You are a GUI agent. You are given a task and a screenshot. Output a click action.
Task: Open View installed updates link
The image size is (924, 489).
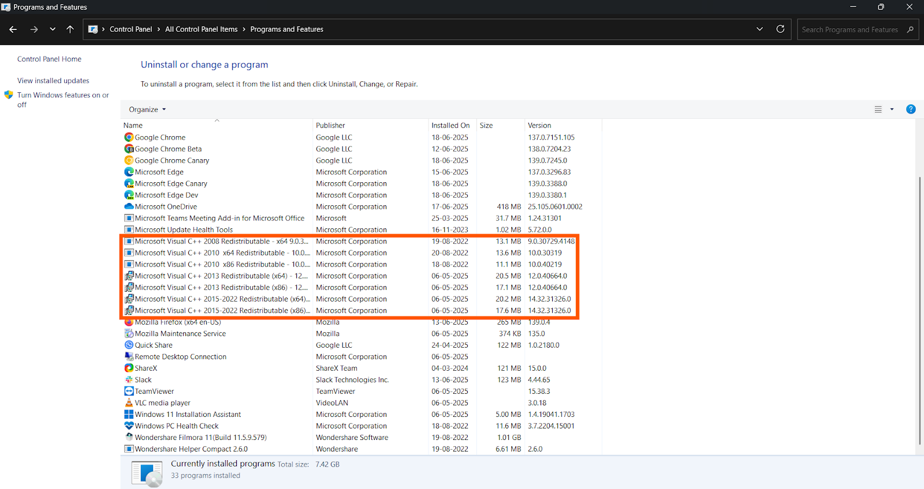pos(53,81)
